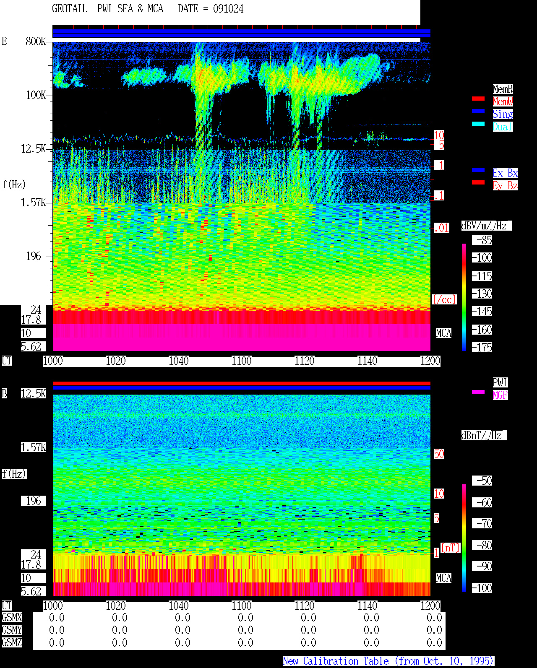This screenshot has width=537, height=668.
Task: Select the MemR legend label
Action: (x=503, y=89)
